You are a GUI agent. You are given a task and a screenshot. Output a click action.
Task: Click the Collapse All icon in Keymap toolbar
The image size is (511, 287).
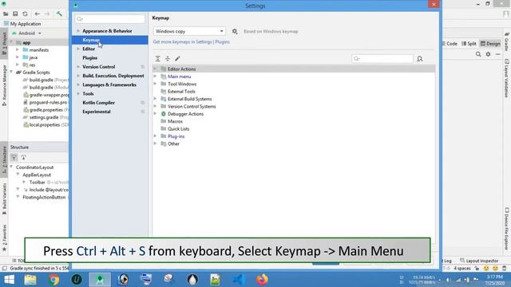[168, 58]
